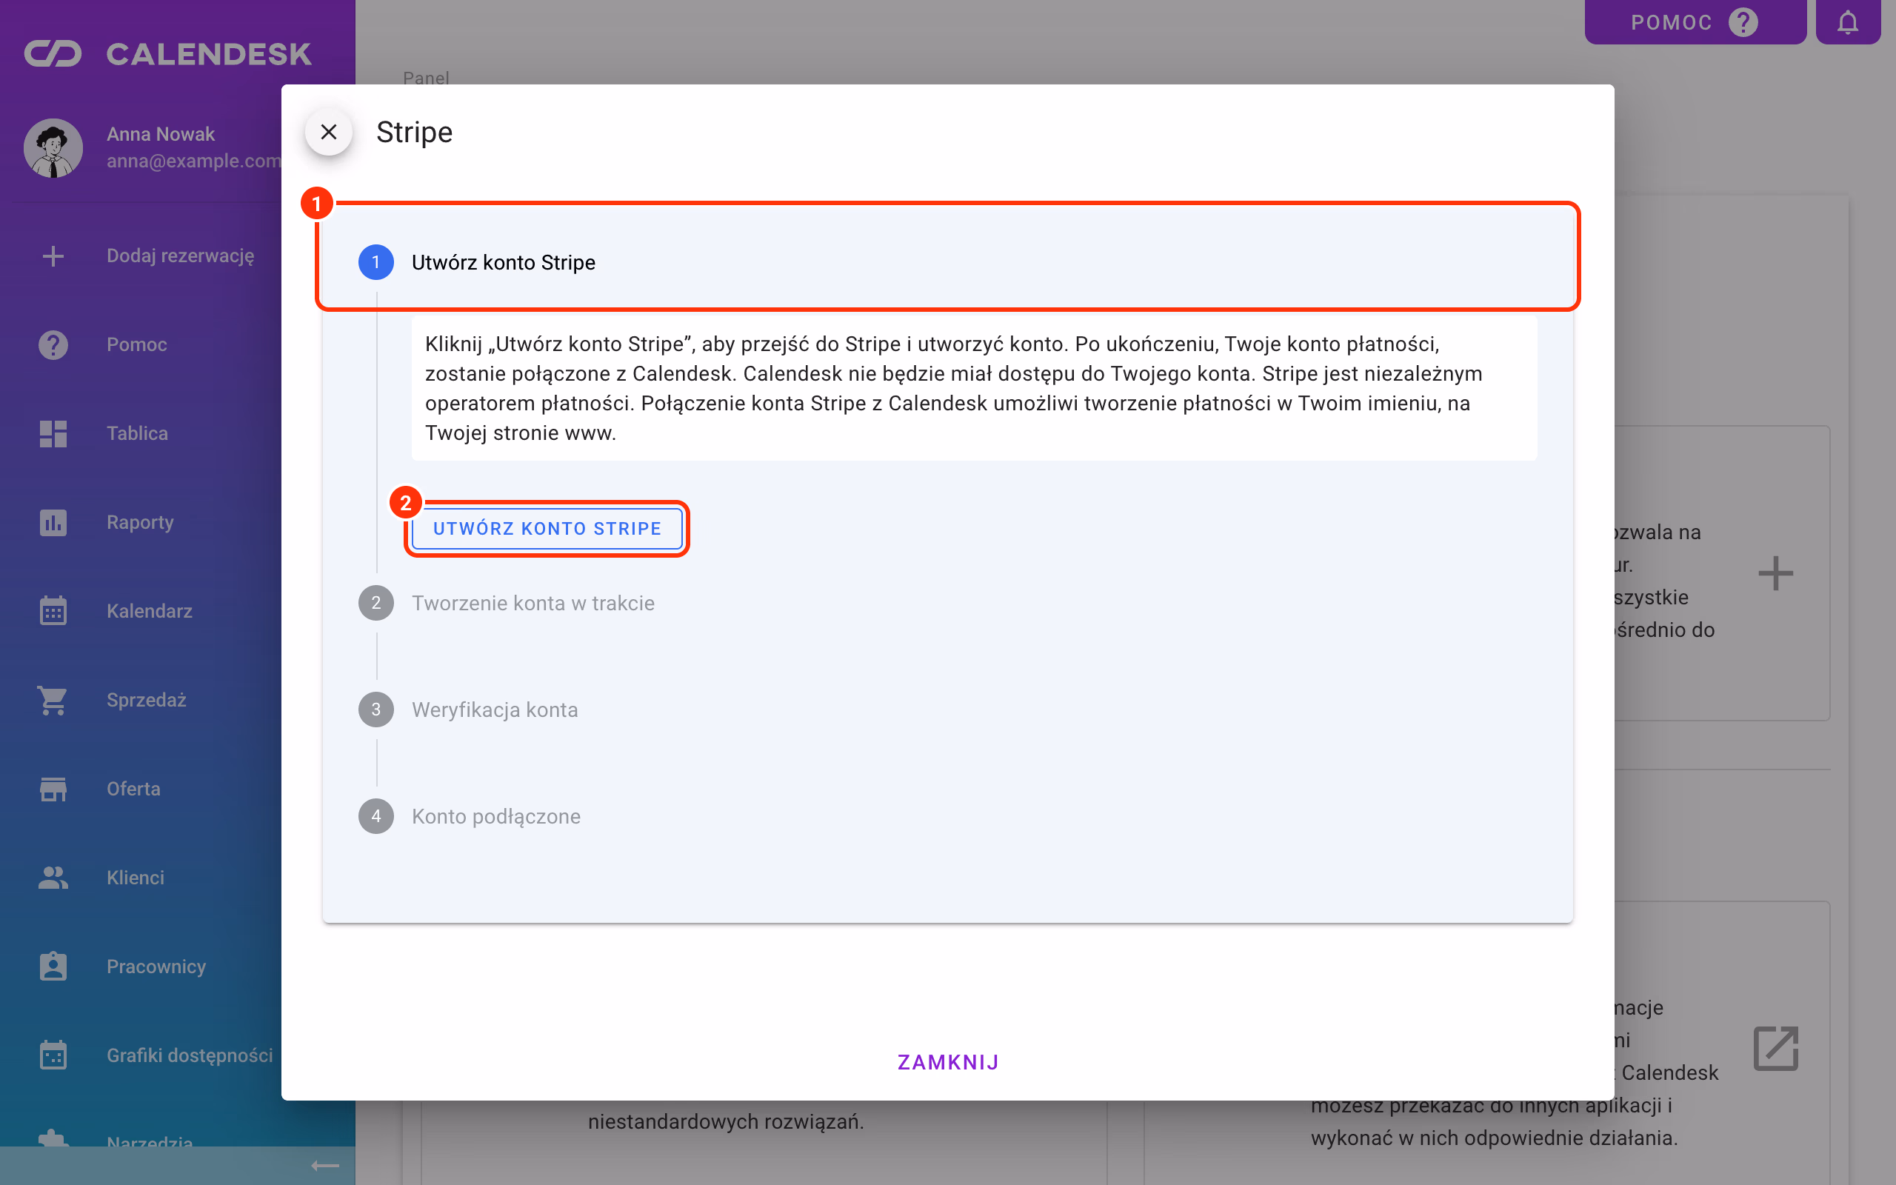Image resolution: width=1896 pixels, height=1185 pixels.
Task: Open the Pracownicy menu label
Action: coord(156,967)
